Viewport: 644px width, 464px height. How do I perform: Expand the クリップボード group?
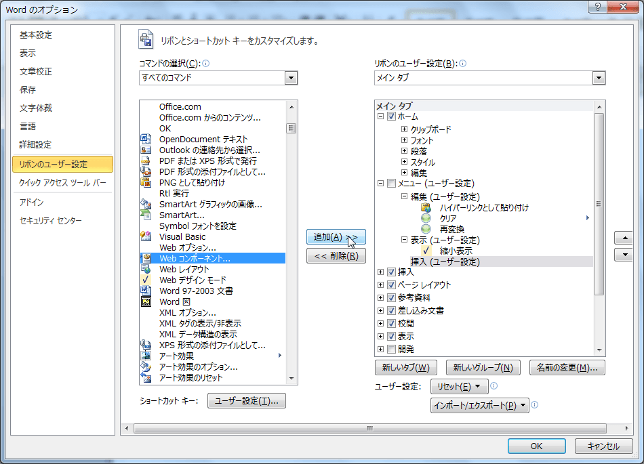click(404, 129)
